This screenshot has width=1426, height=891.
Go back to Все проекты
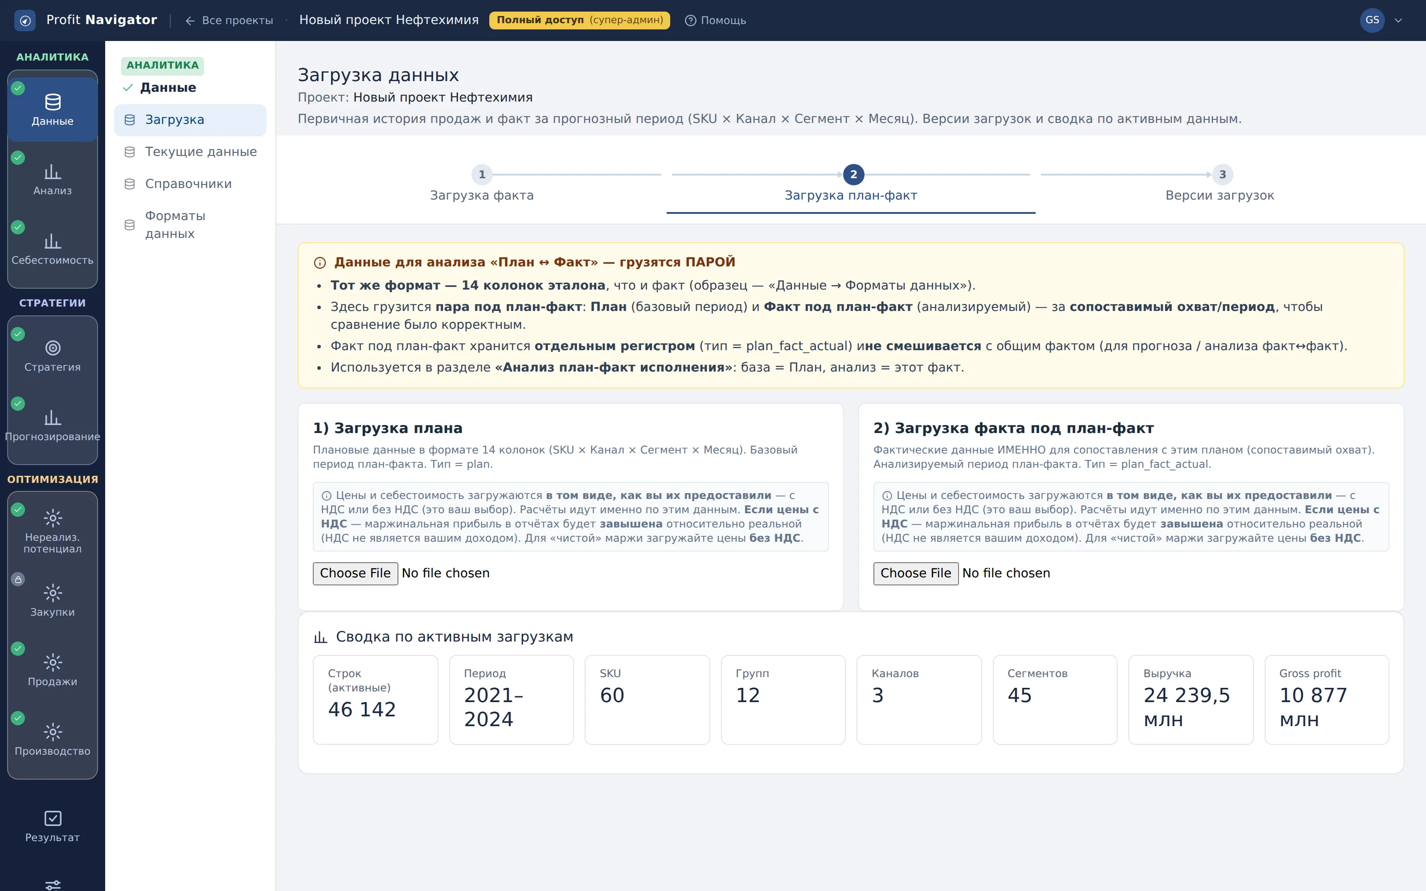point(229,20)
